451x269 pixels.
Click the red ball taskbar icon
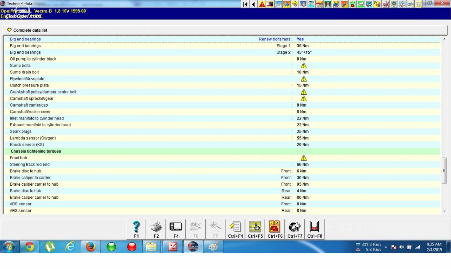click(132, 247)
